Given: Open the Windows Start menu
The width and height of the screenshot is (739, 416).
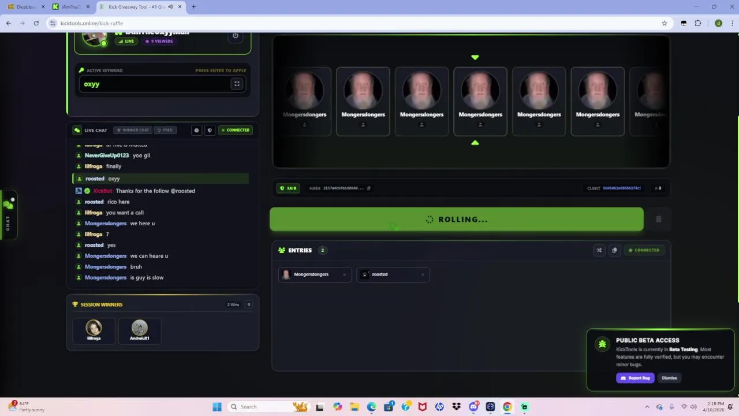Looking at the screenshot, I should pos(217,407).
